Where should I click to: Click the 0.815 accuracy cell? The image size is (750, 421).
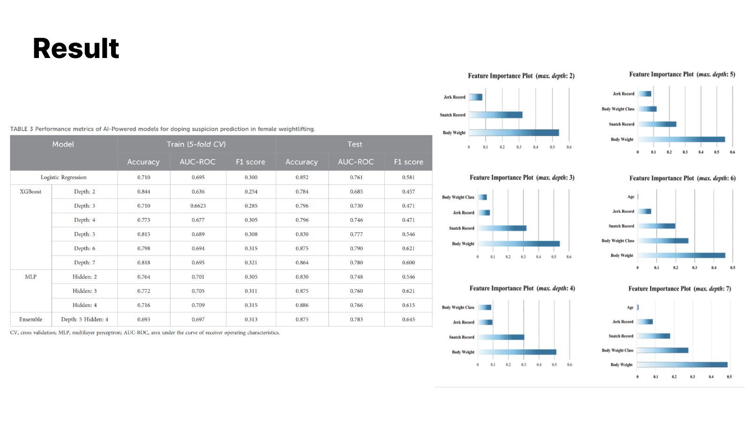[143, 234]
